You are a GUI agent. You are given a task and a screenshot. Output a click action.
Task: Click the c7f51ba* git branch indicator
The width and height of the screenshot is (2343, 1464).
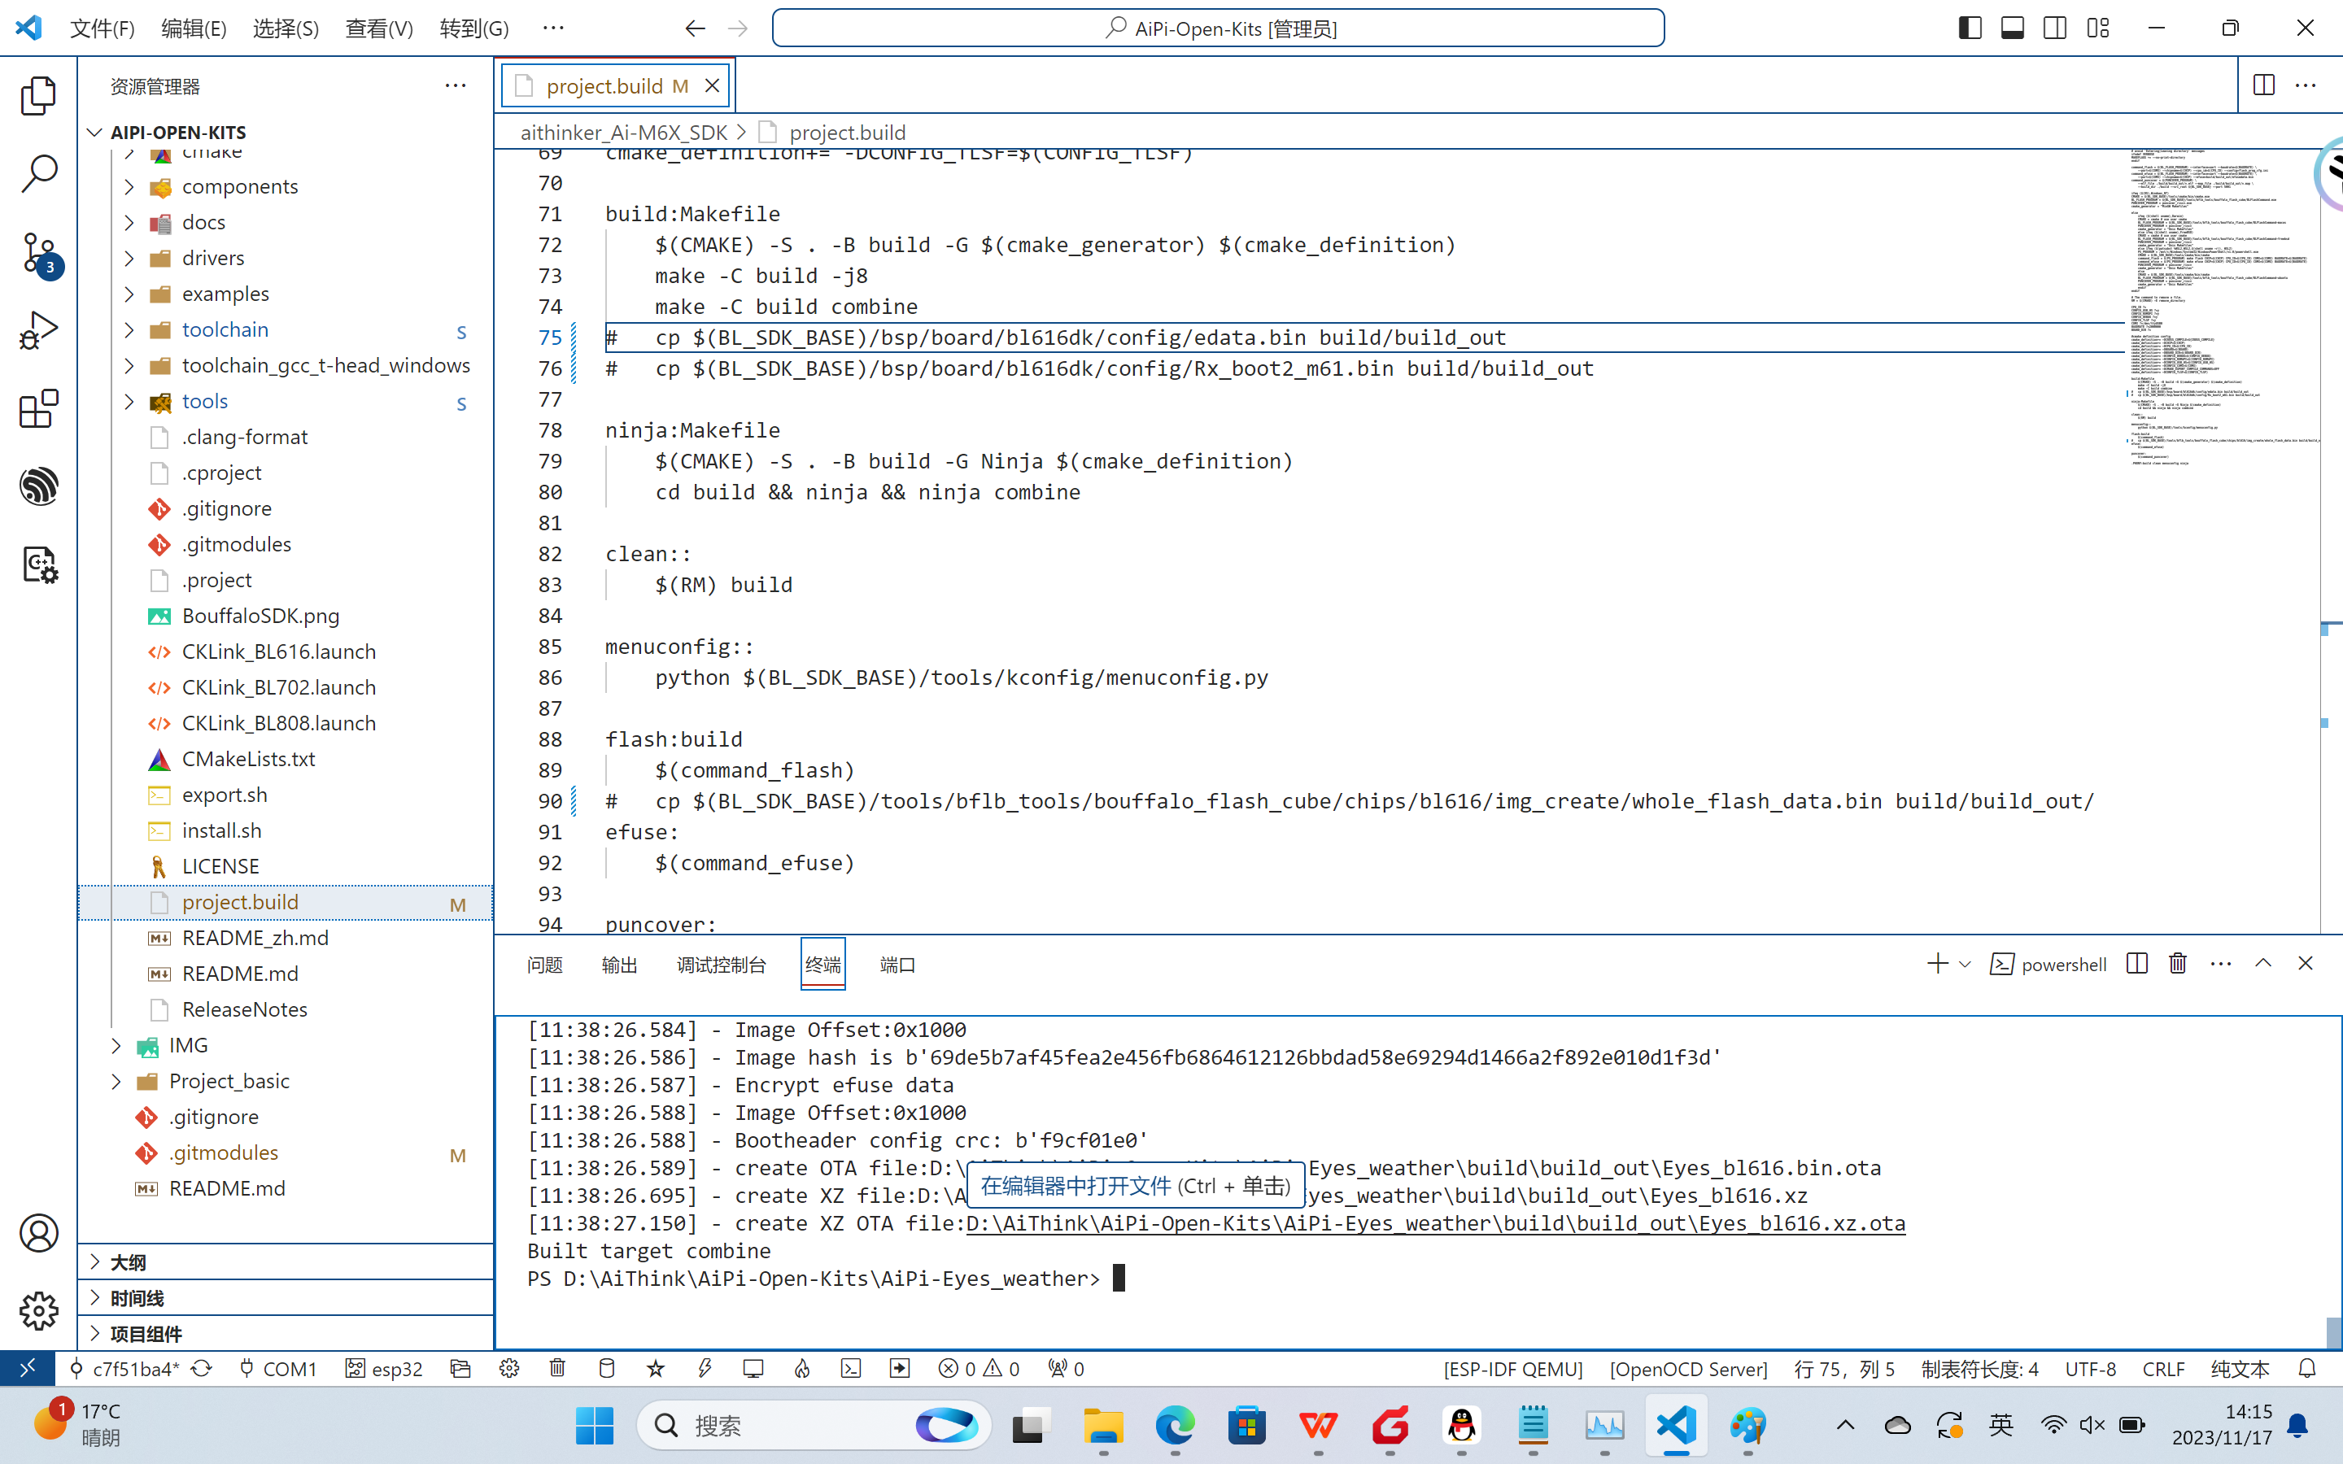pos(124,1368)
